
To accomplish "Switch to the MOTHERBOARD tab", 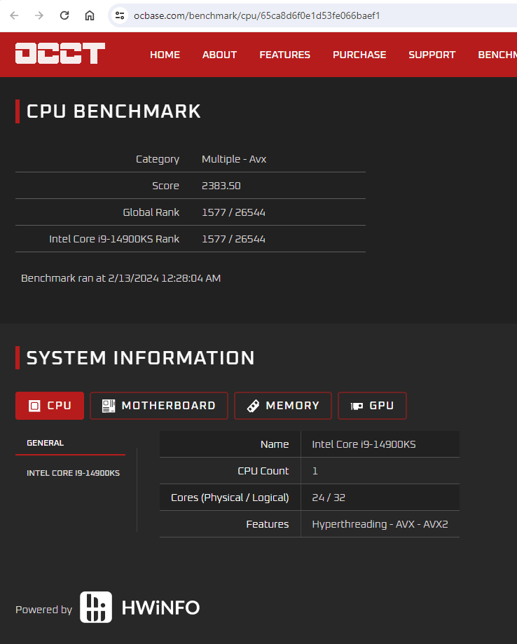I will (x=159, y=406).
